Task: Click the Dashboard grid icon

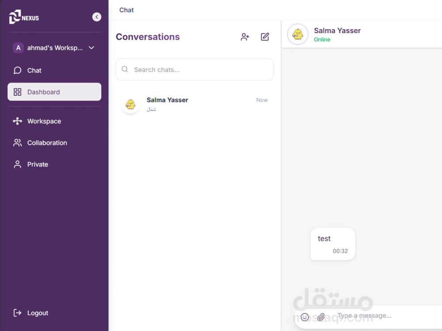Action: (x=18, y=92)
